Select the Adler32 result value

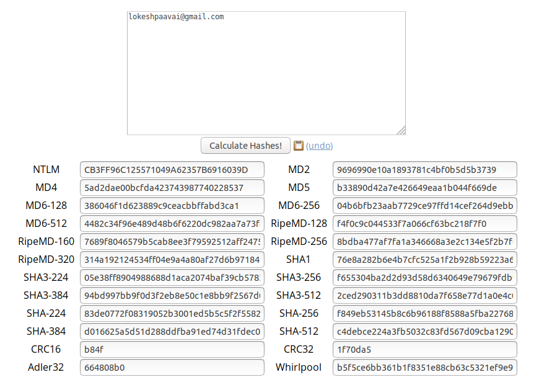coord(171,367)
